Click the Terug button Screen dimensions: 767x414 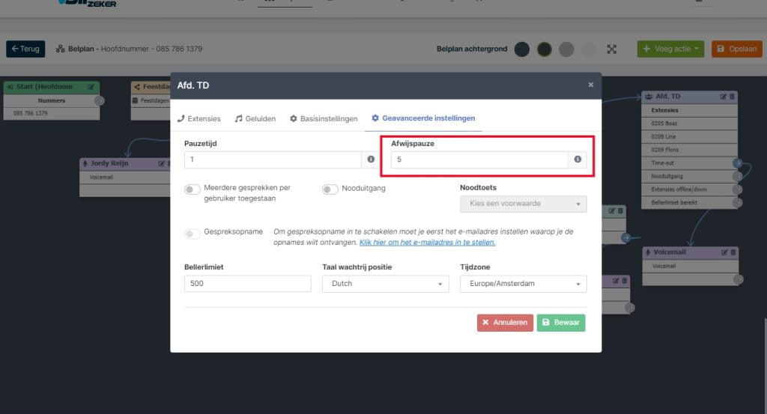(25, 49)
